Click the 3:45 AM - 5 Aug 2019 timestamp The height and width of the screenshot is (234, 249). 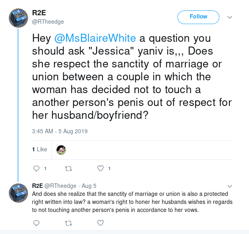[60, 131]
